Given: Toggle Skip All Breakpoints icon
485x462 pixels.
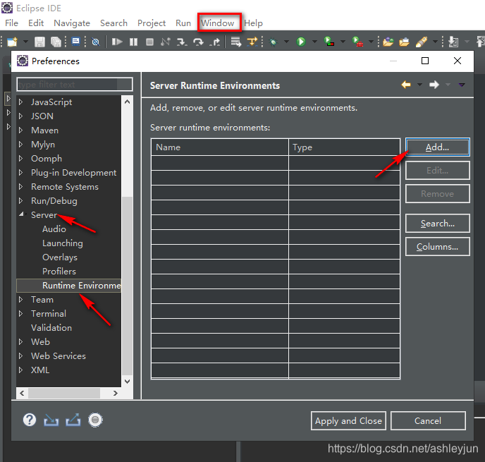Looking at the screenshot, I should point(96,42).
